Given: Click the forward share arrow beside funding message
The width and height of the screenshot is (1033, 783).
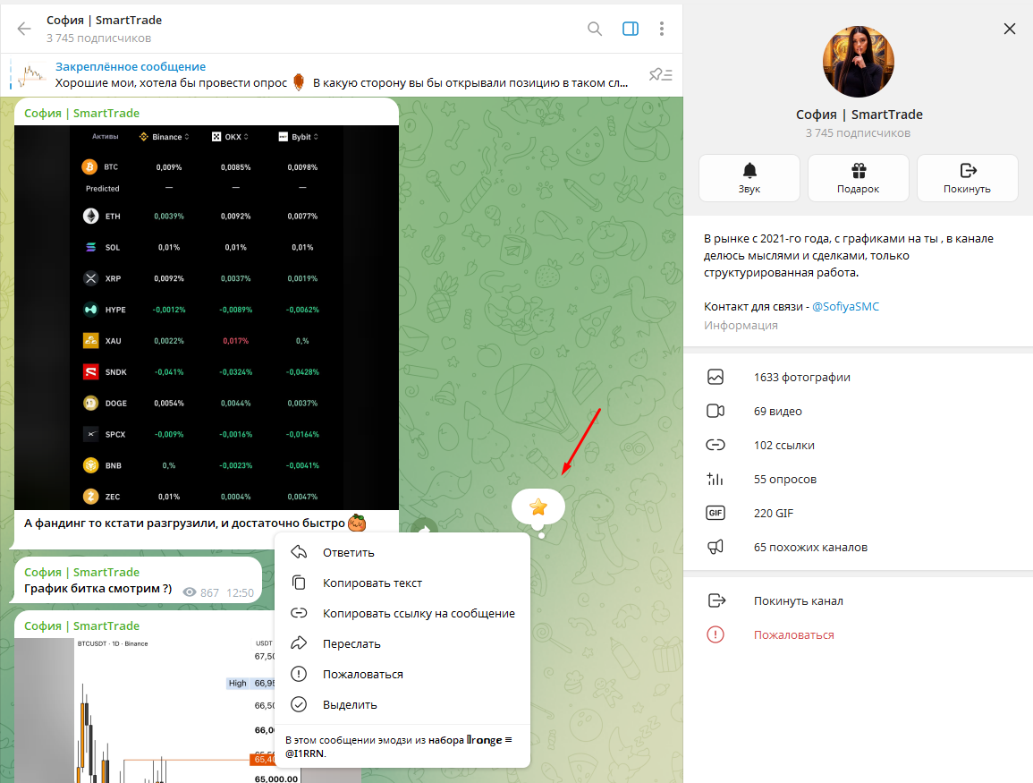Looking at the screenshot, I should click(424, 529).
